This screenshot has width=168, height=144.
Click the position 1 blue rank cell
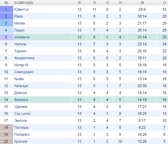coord(7,9)
